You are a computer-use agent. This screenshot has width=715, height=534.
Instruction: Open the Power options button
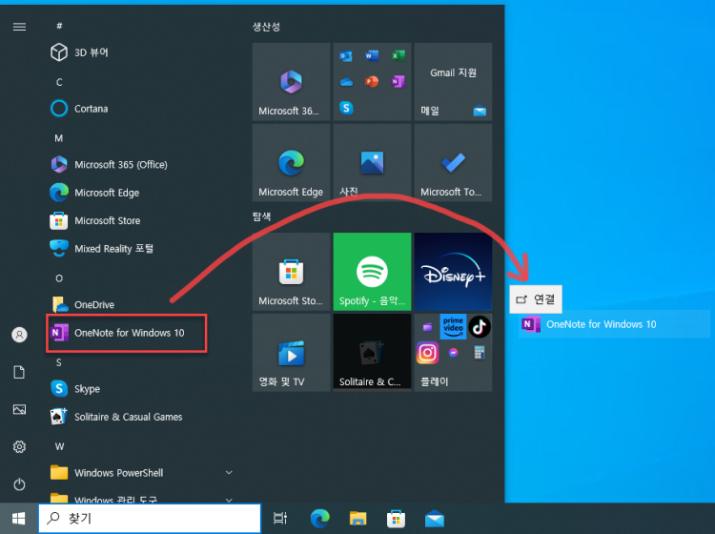coord(19,484)
